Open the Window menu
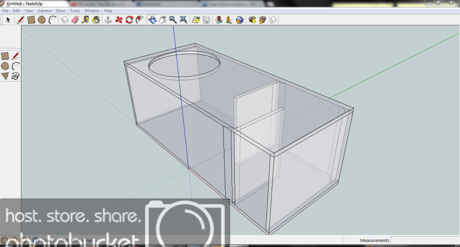This screenshot has height=247, width=460. pos(92,10)
